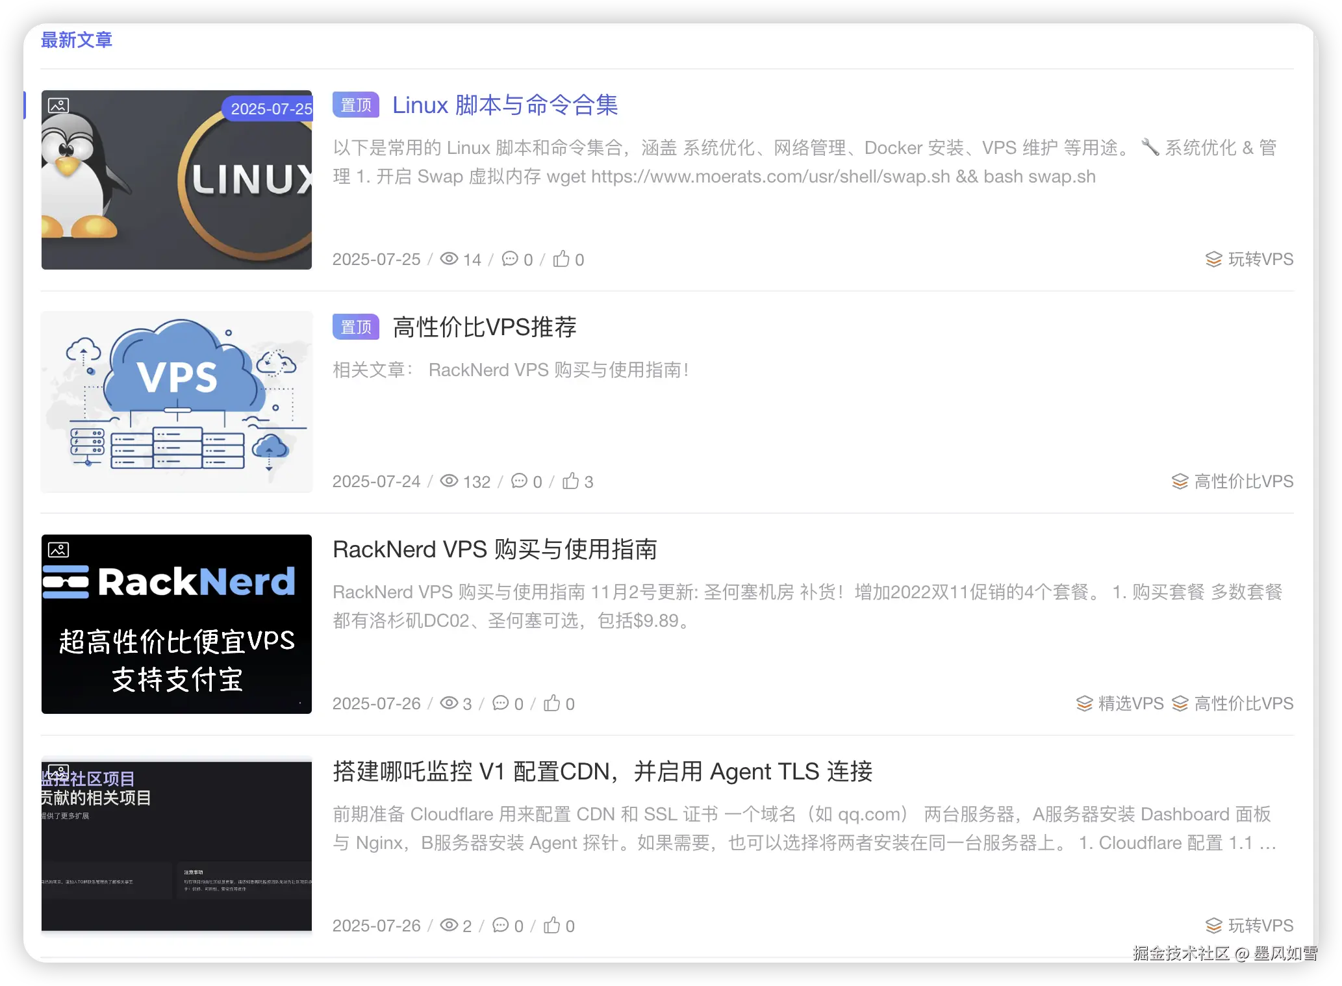Click the comment bubble icon on 高性价比VPS推荐 row
Viewport: 1342px width, 986px height.
[519, 481]
